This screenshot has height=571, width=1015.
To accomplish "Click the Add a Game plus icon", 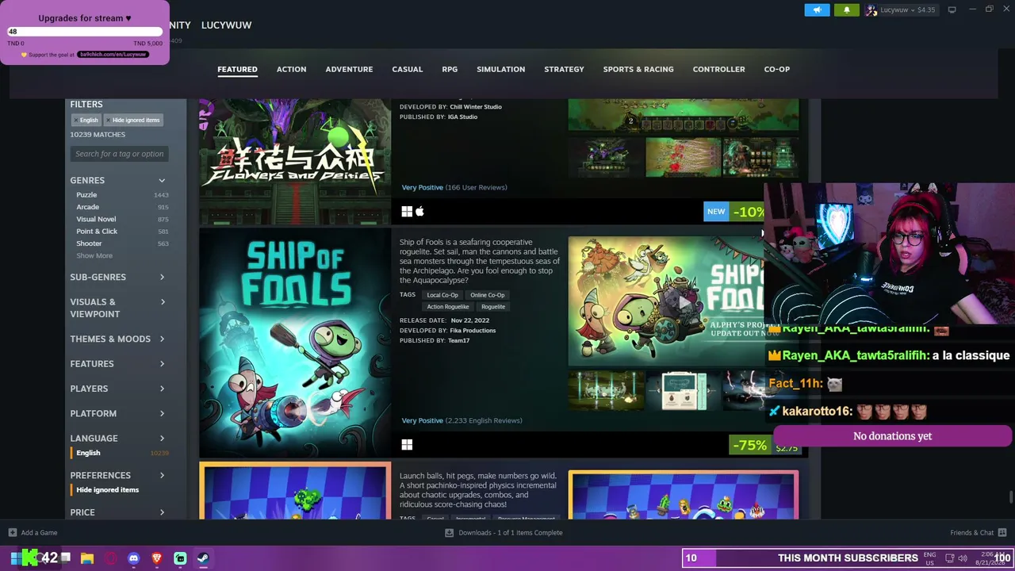I will [x=13, y=533].
